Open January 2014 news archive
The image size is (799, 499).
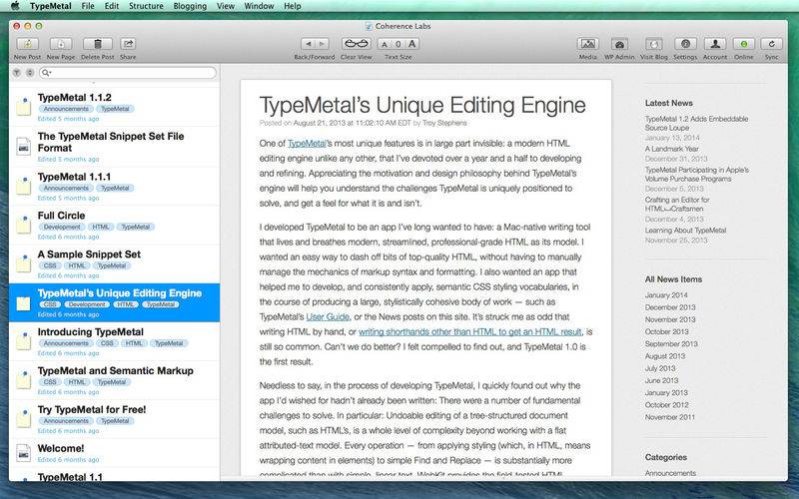(x=666, y=294)
